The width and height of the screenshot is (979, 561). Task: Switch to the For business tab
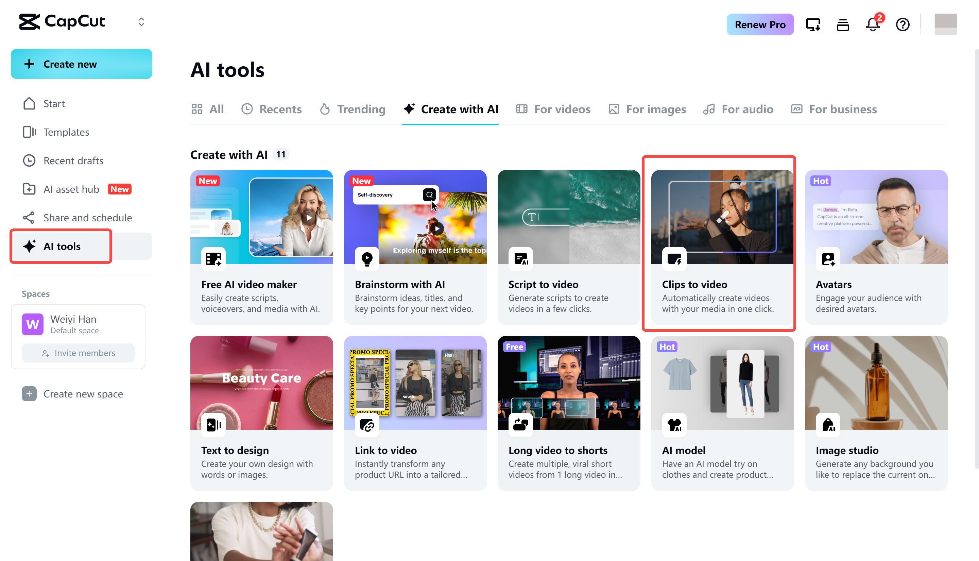tap(834, 109)
